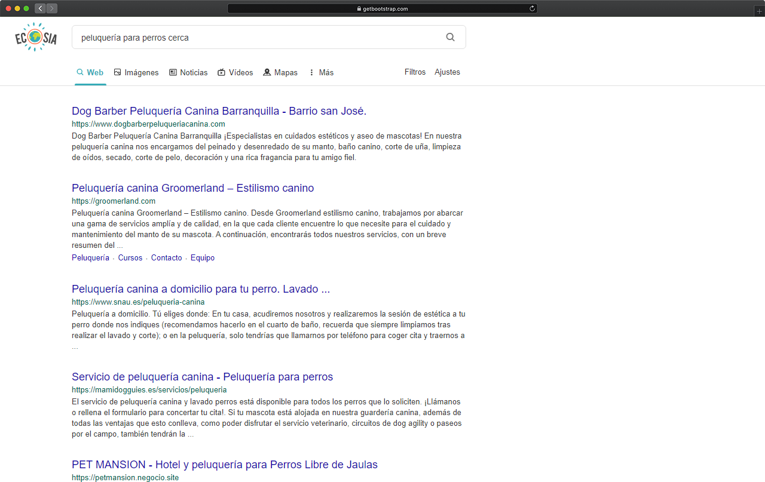Click Groomerland 'Contacto' sitelink

[x=167, y=258]
